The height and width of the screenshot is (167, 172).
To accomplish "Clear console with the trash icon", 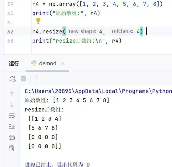I will [x=12, y=148].
